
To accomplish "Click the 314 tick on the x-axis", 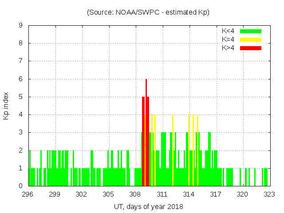I will click(x=189, y=194).
